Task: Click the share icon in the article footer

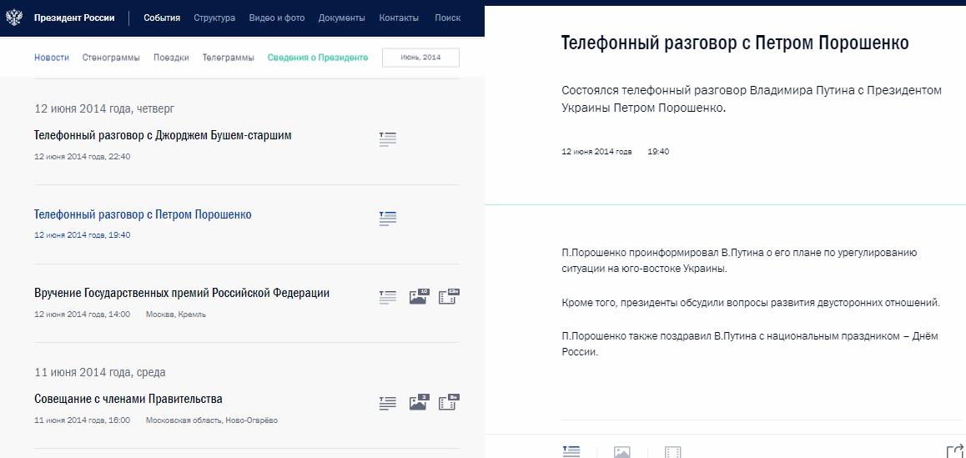Action: [954, 451]
